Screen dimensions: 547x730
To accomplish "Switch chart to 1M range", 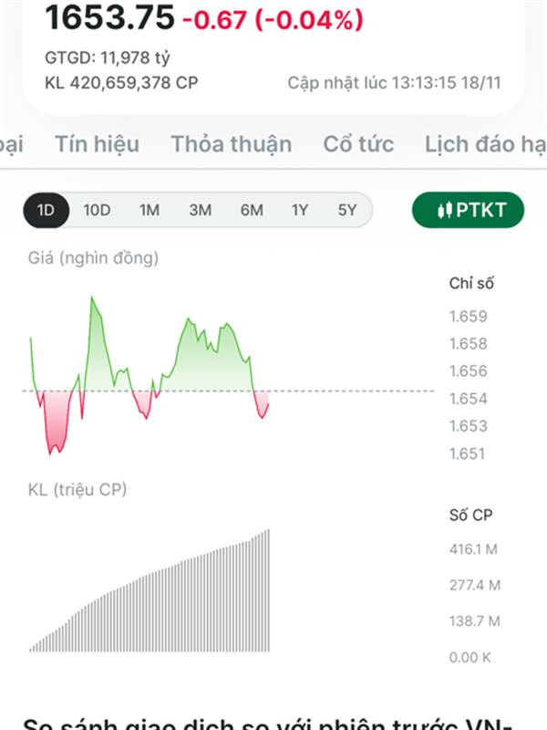I will click(x=150, y=210).
